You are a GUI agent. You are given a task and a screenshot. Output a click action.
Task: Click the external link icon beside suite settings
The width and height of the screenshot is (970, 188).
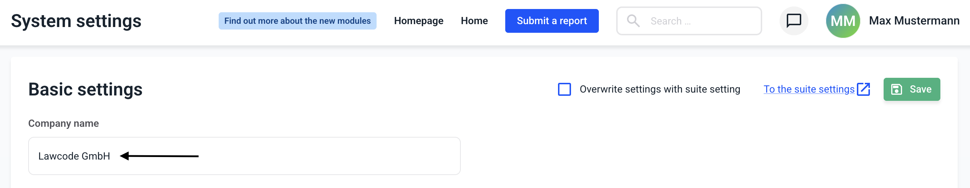pyautogui.click(x=863, y=89)
